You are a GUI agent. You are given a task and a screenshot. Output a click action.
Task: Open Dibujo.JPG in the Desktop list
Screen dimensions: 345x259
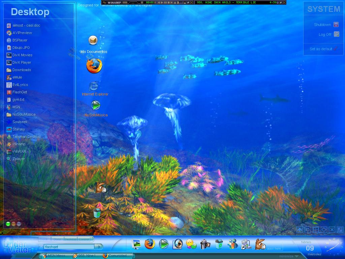[18, 48]
